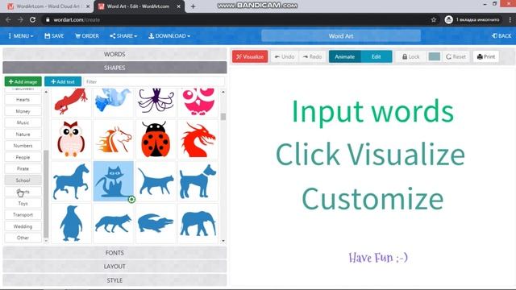Open the MENU dropdown
Image resolution: width=516 pixels, height=290 pixels.
(x=20, y=35)
